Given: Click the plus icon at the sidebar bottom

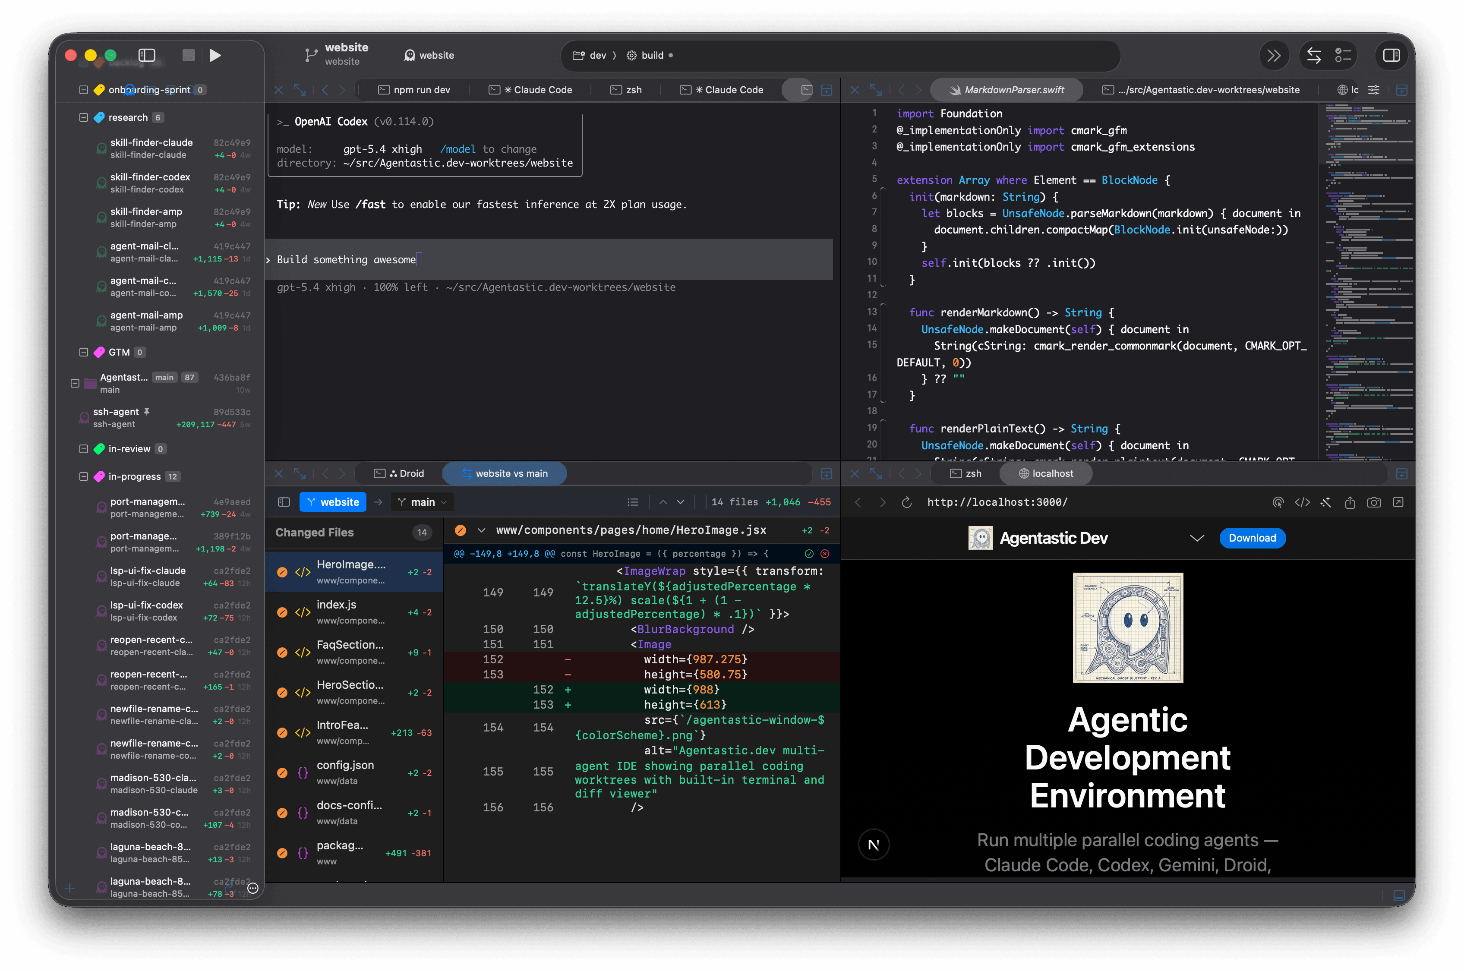Looking at the screenshot, I should point(70,889).
